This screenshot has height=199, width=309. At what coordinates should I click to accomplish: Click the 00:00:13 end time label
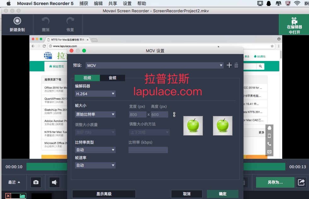click(x=298, y=167)
